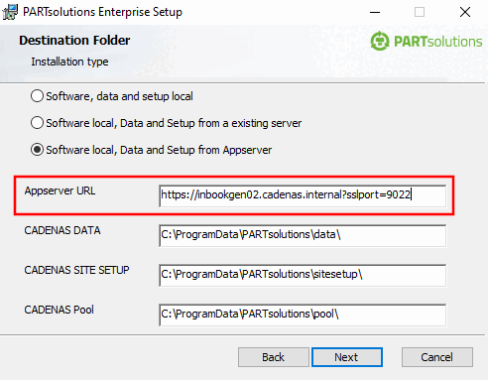
Task: Click the green PARTsolutions logo icon
Action: click(x=380, y=41)
